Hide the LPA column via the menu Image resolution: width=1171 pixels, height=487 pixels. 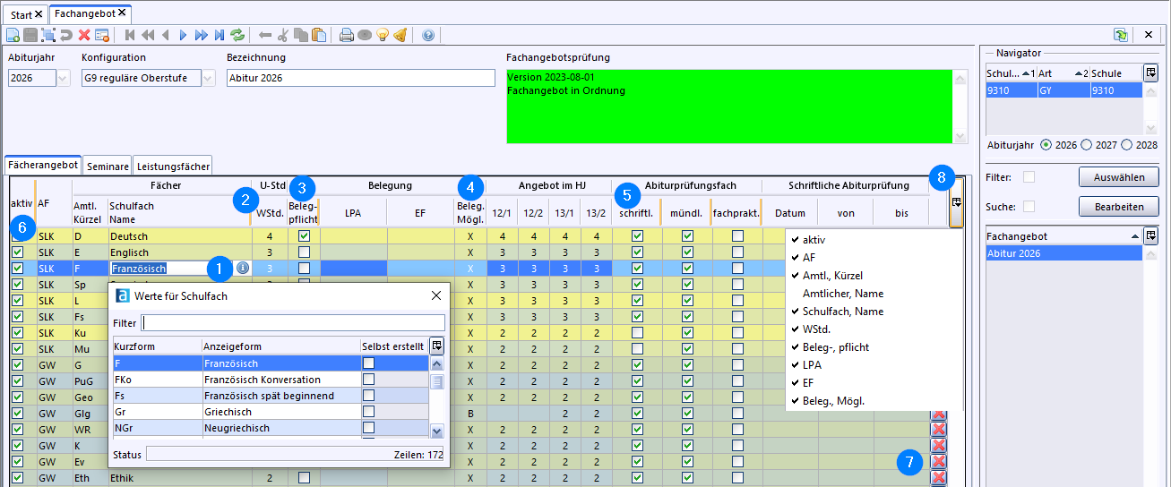(812, 365)
